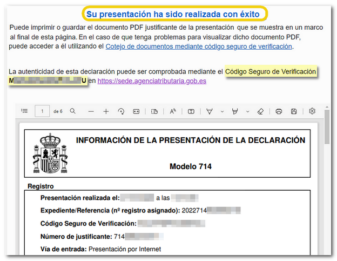Select the Erase tool
Screen dimensions: 337x261
260,111
